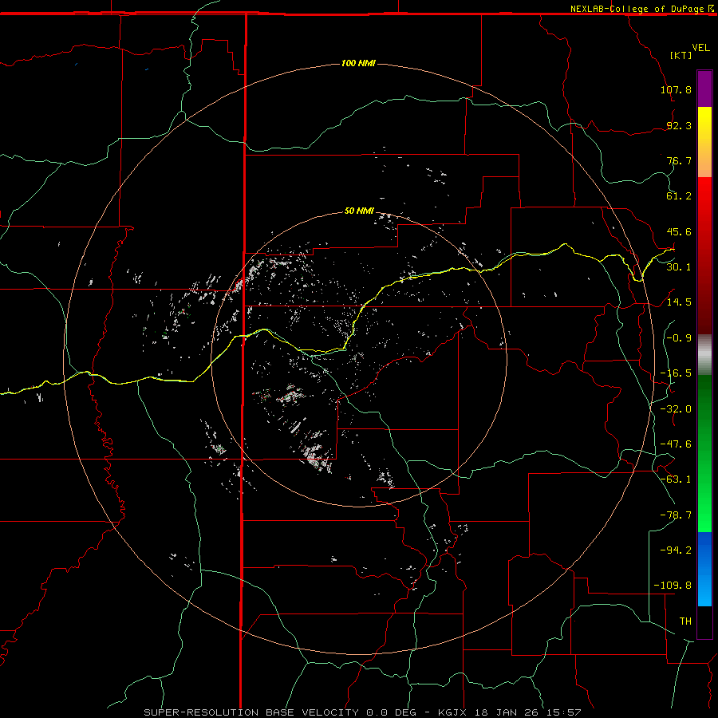Click the 30.1 value on velocity scale

679,267
